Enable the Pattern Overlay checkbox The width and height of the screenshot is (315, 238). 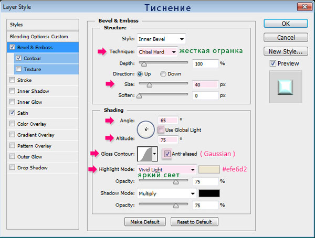(x=12, y=146)
